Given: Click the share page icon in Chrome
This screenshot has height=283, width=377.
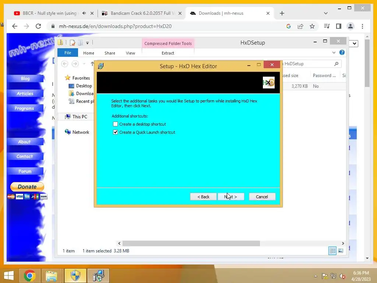Looking at the screenshot, I should 300,26.
